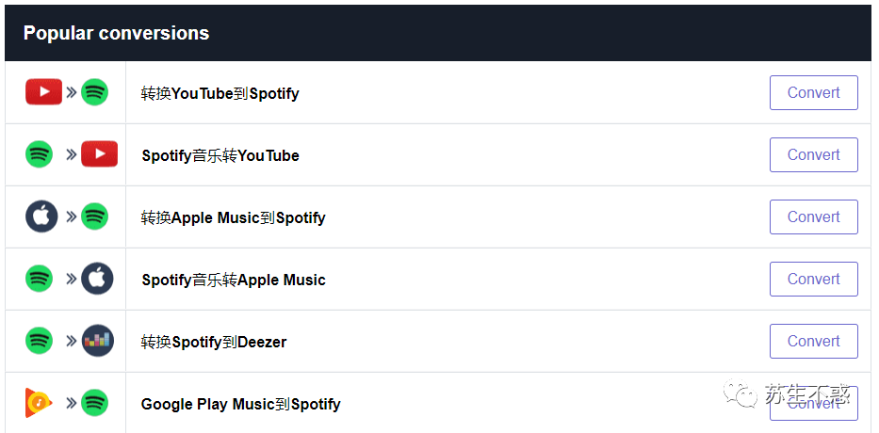879x433 pixels.
Task: Click the Popular conversions header
Action: [116, 33]
